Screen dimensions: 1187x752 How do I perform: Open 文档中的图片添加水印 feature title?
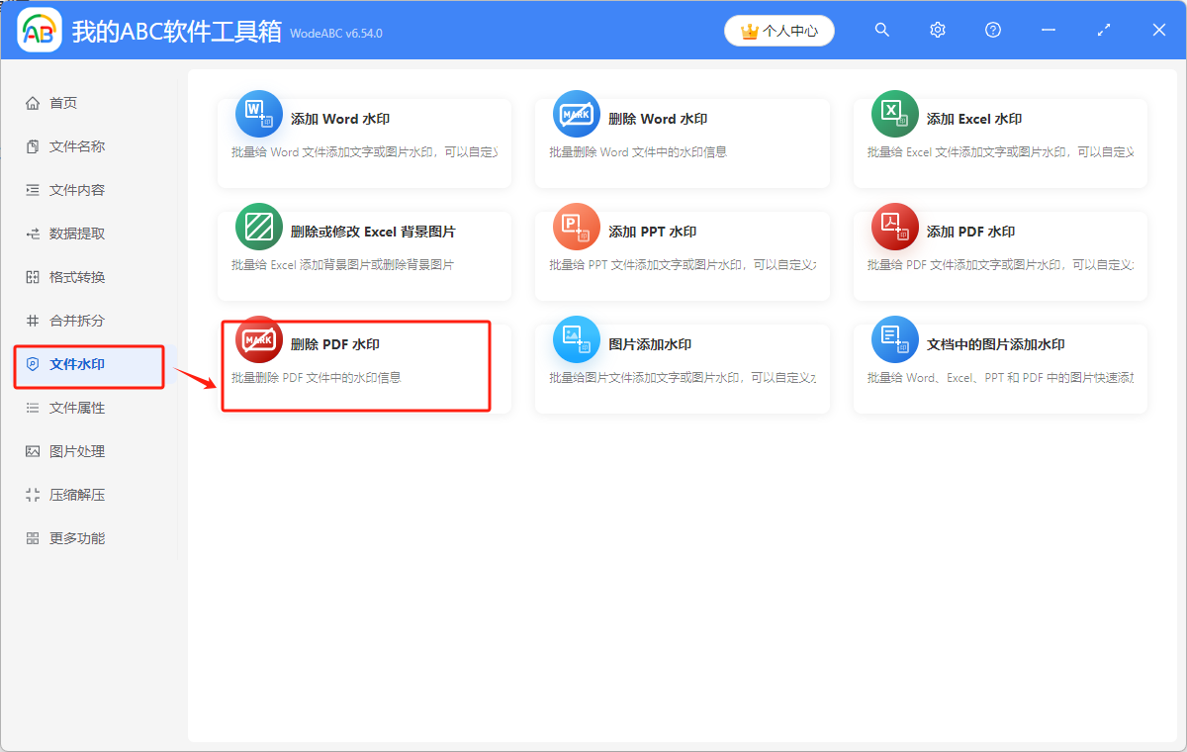click(996, 344)
